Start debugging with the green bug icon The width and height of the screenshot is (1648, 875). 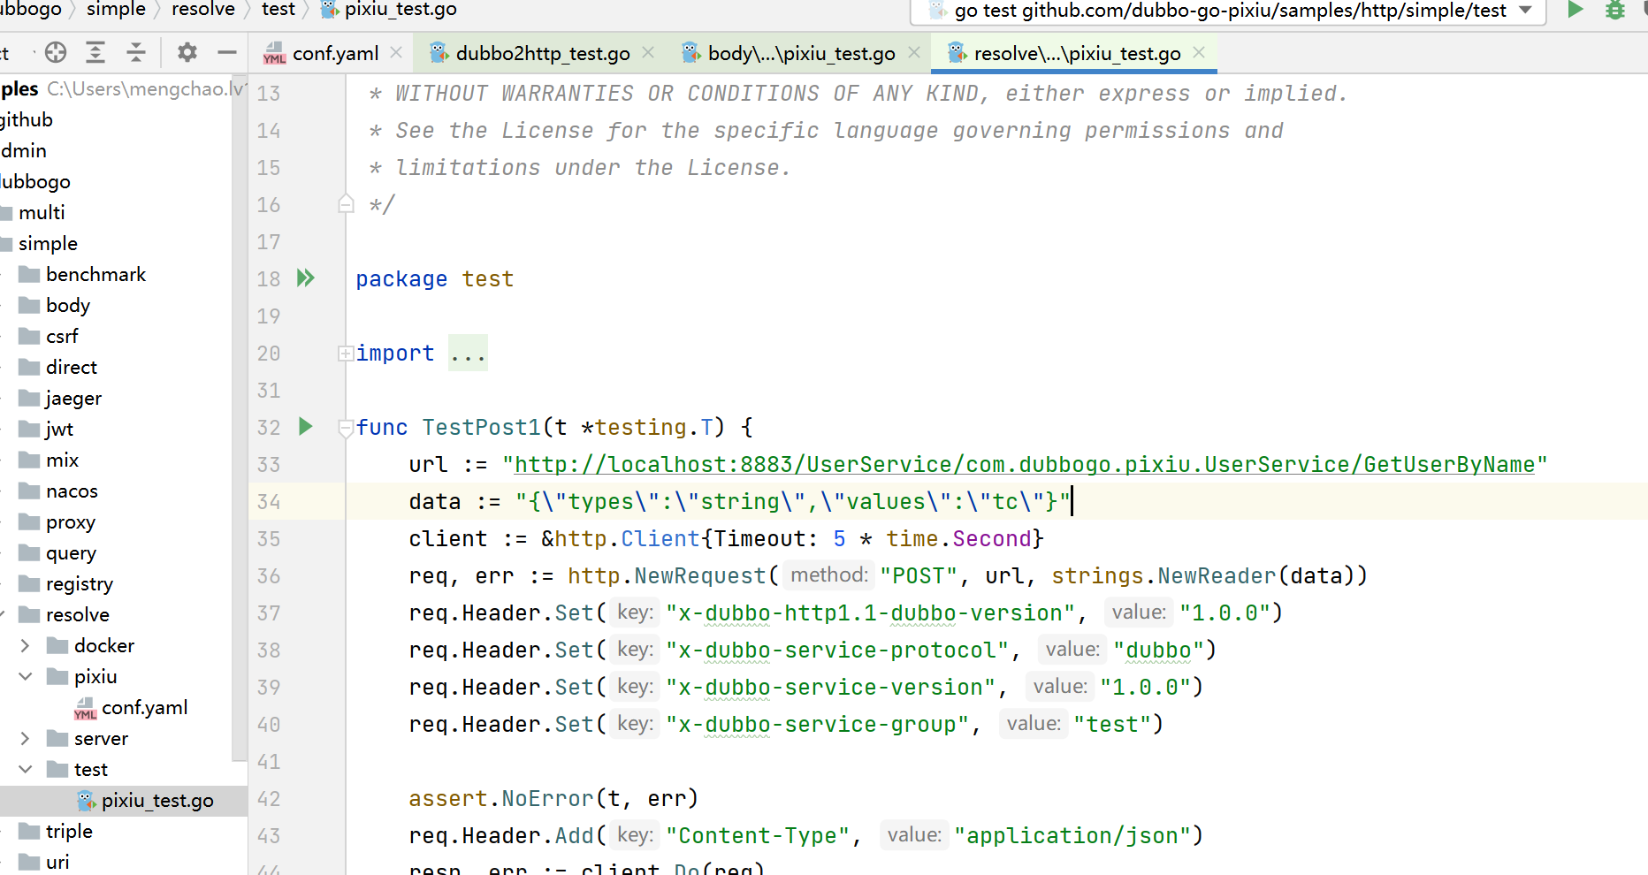pos(1614,11)
